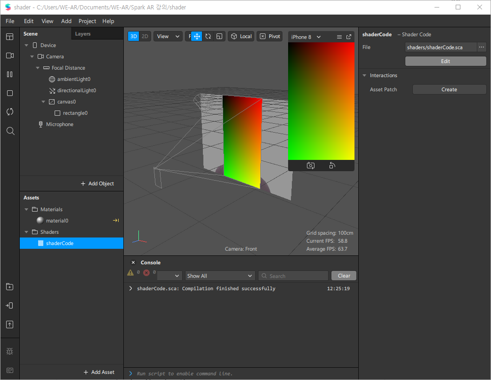This screenshot has width=491, height=380.
Task: Click the stop square icon in sidebar
Action: click(x=10, y=93)
